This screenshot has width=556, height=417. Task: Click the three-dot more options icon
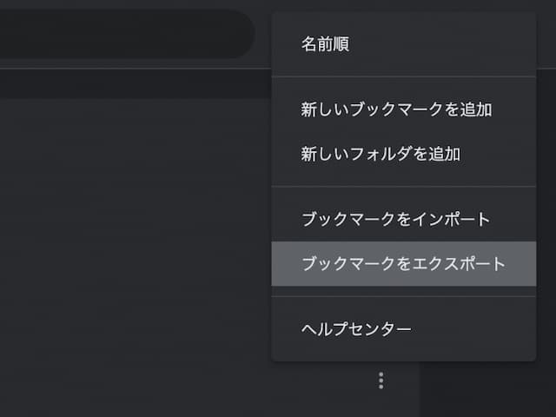coord(381,381)
